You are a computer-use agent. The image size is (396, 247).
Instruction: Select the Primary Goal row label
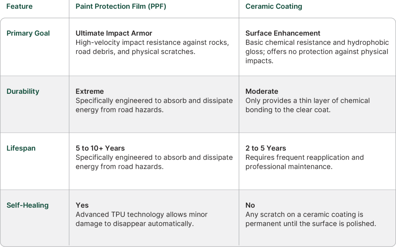28,33
